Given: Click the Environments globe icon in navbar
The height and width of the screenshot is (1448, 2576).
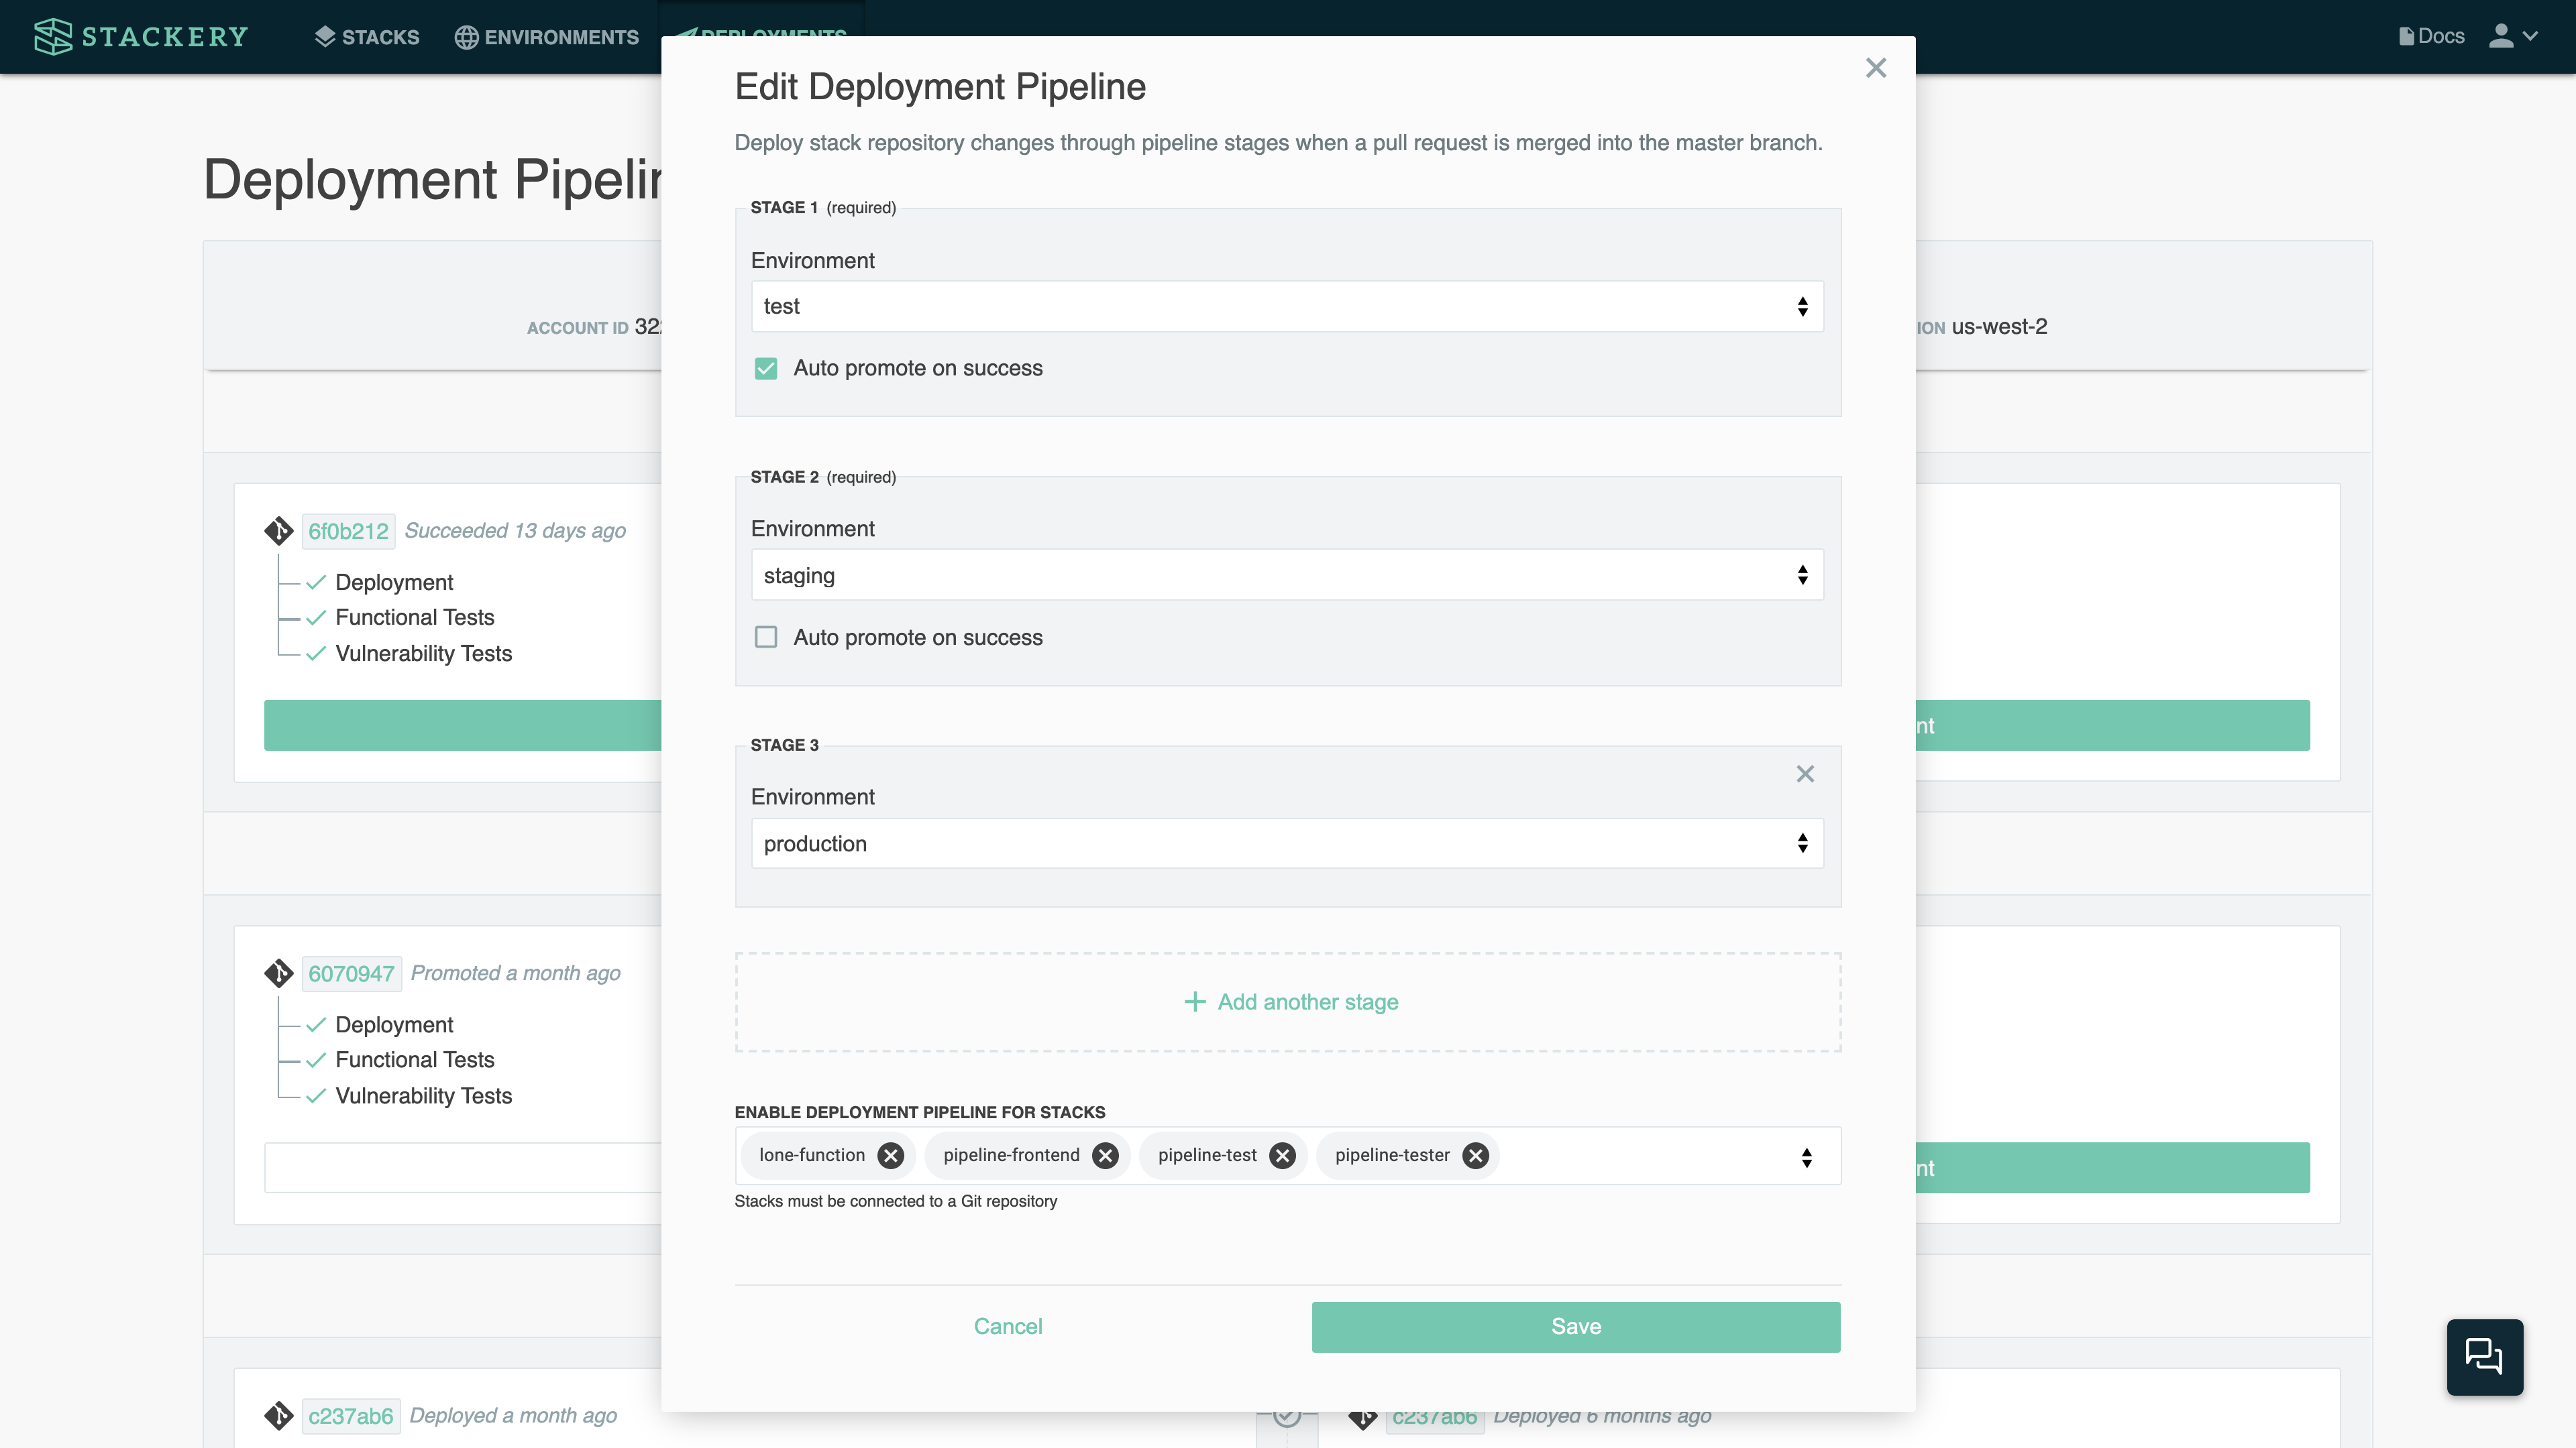Looking at the screenshot, I should pos(466,37).
